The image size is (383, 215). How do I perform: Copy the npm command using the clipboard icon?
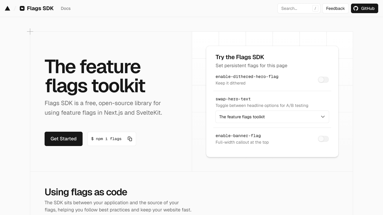130,139
